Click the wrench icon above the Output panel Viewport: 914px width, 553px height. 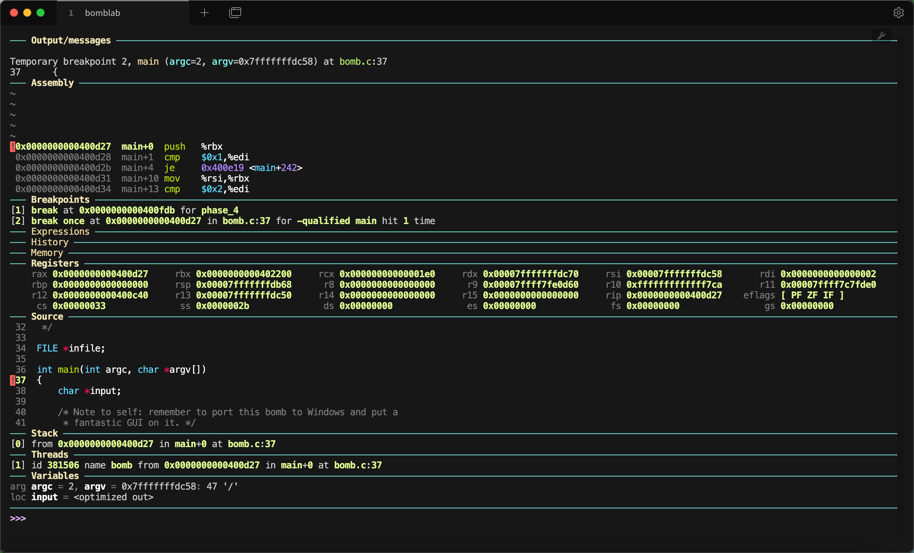[x=882, y=36]
